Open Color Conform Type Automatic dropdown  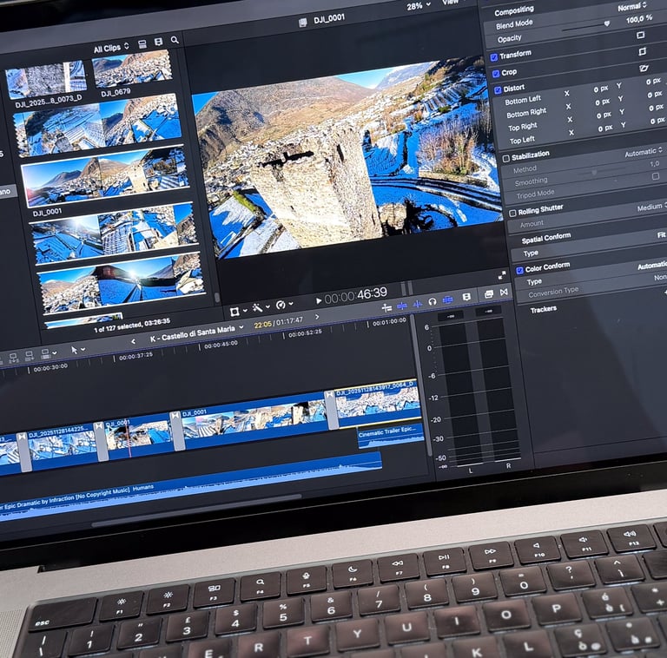click(651, 266)
